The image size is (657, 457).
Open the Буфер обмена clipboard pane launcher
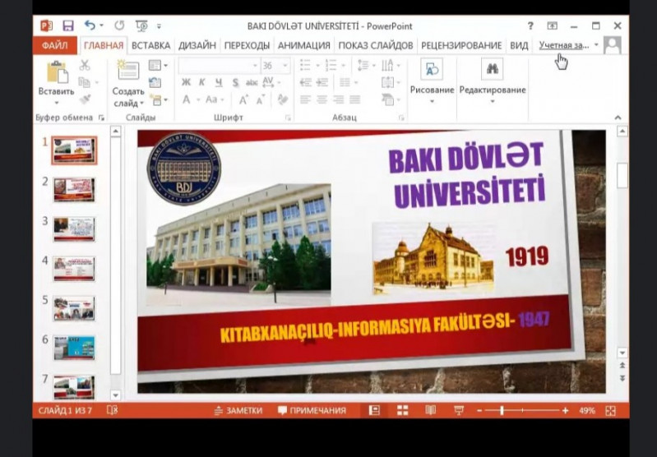coord(101,118)
